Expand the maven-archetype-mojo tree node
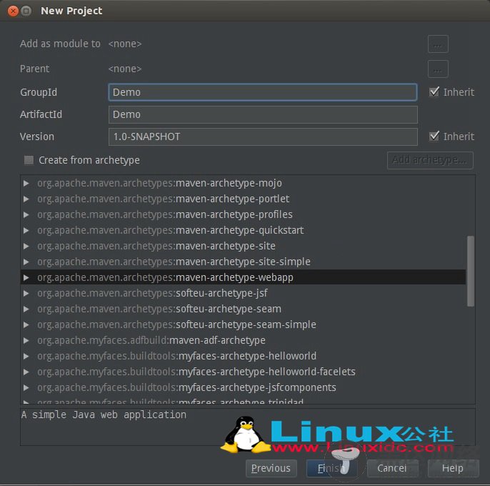Screen dimensions: 490x486 pos(26,183)
